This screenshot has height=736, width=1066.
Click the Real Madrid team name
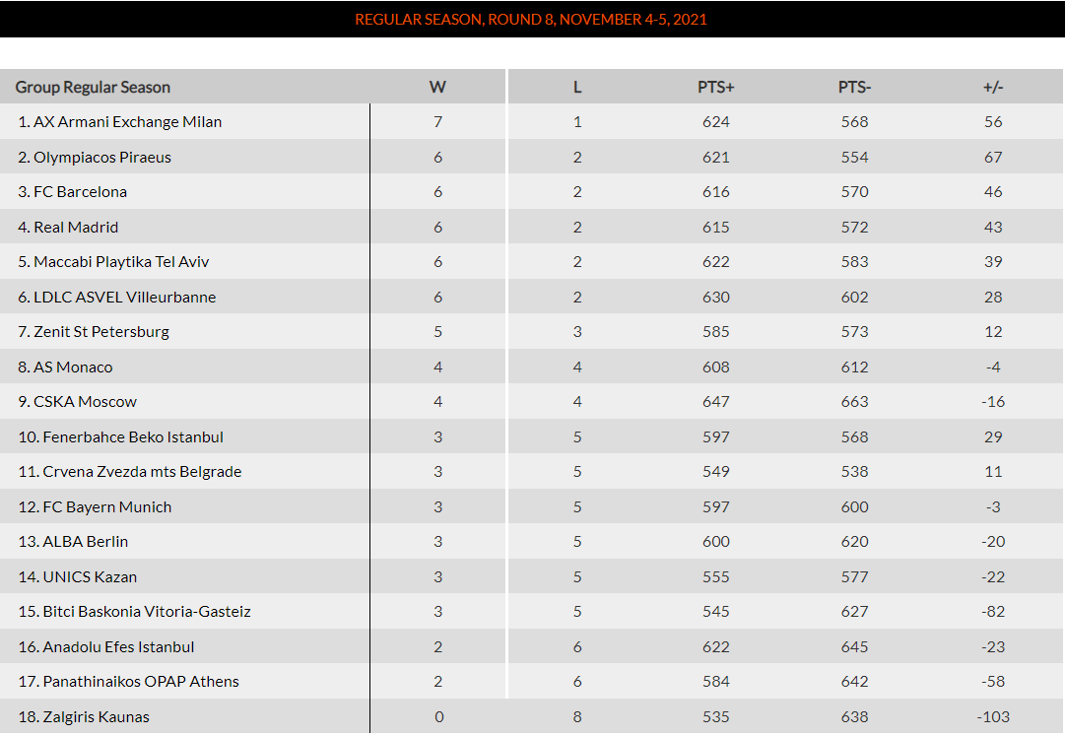pyautogui.click(x=76, y=228)
